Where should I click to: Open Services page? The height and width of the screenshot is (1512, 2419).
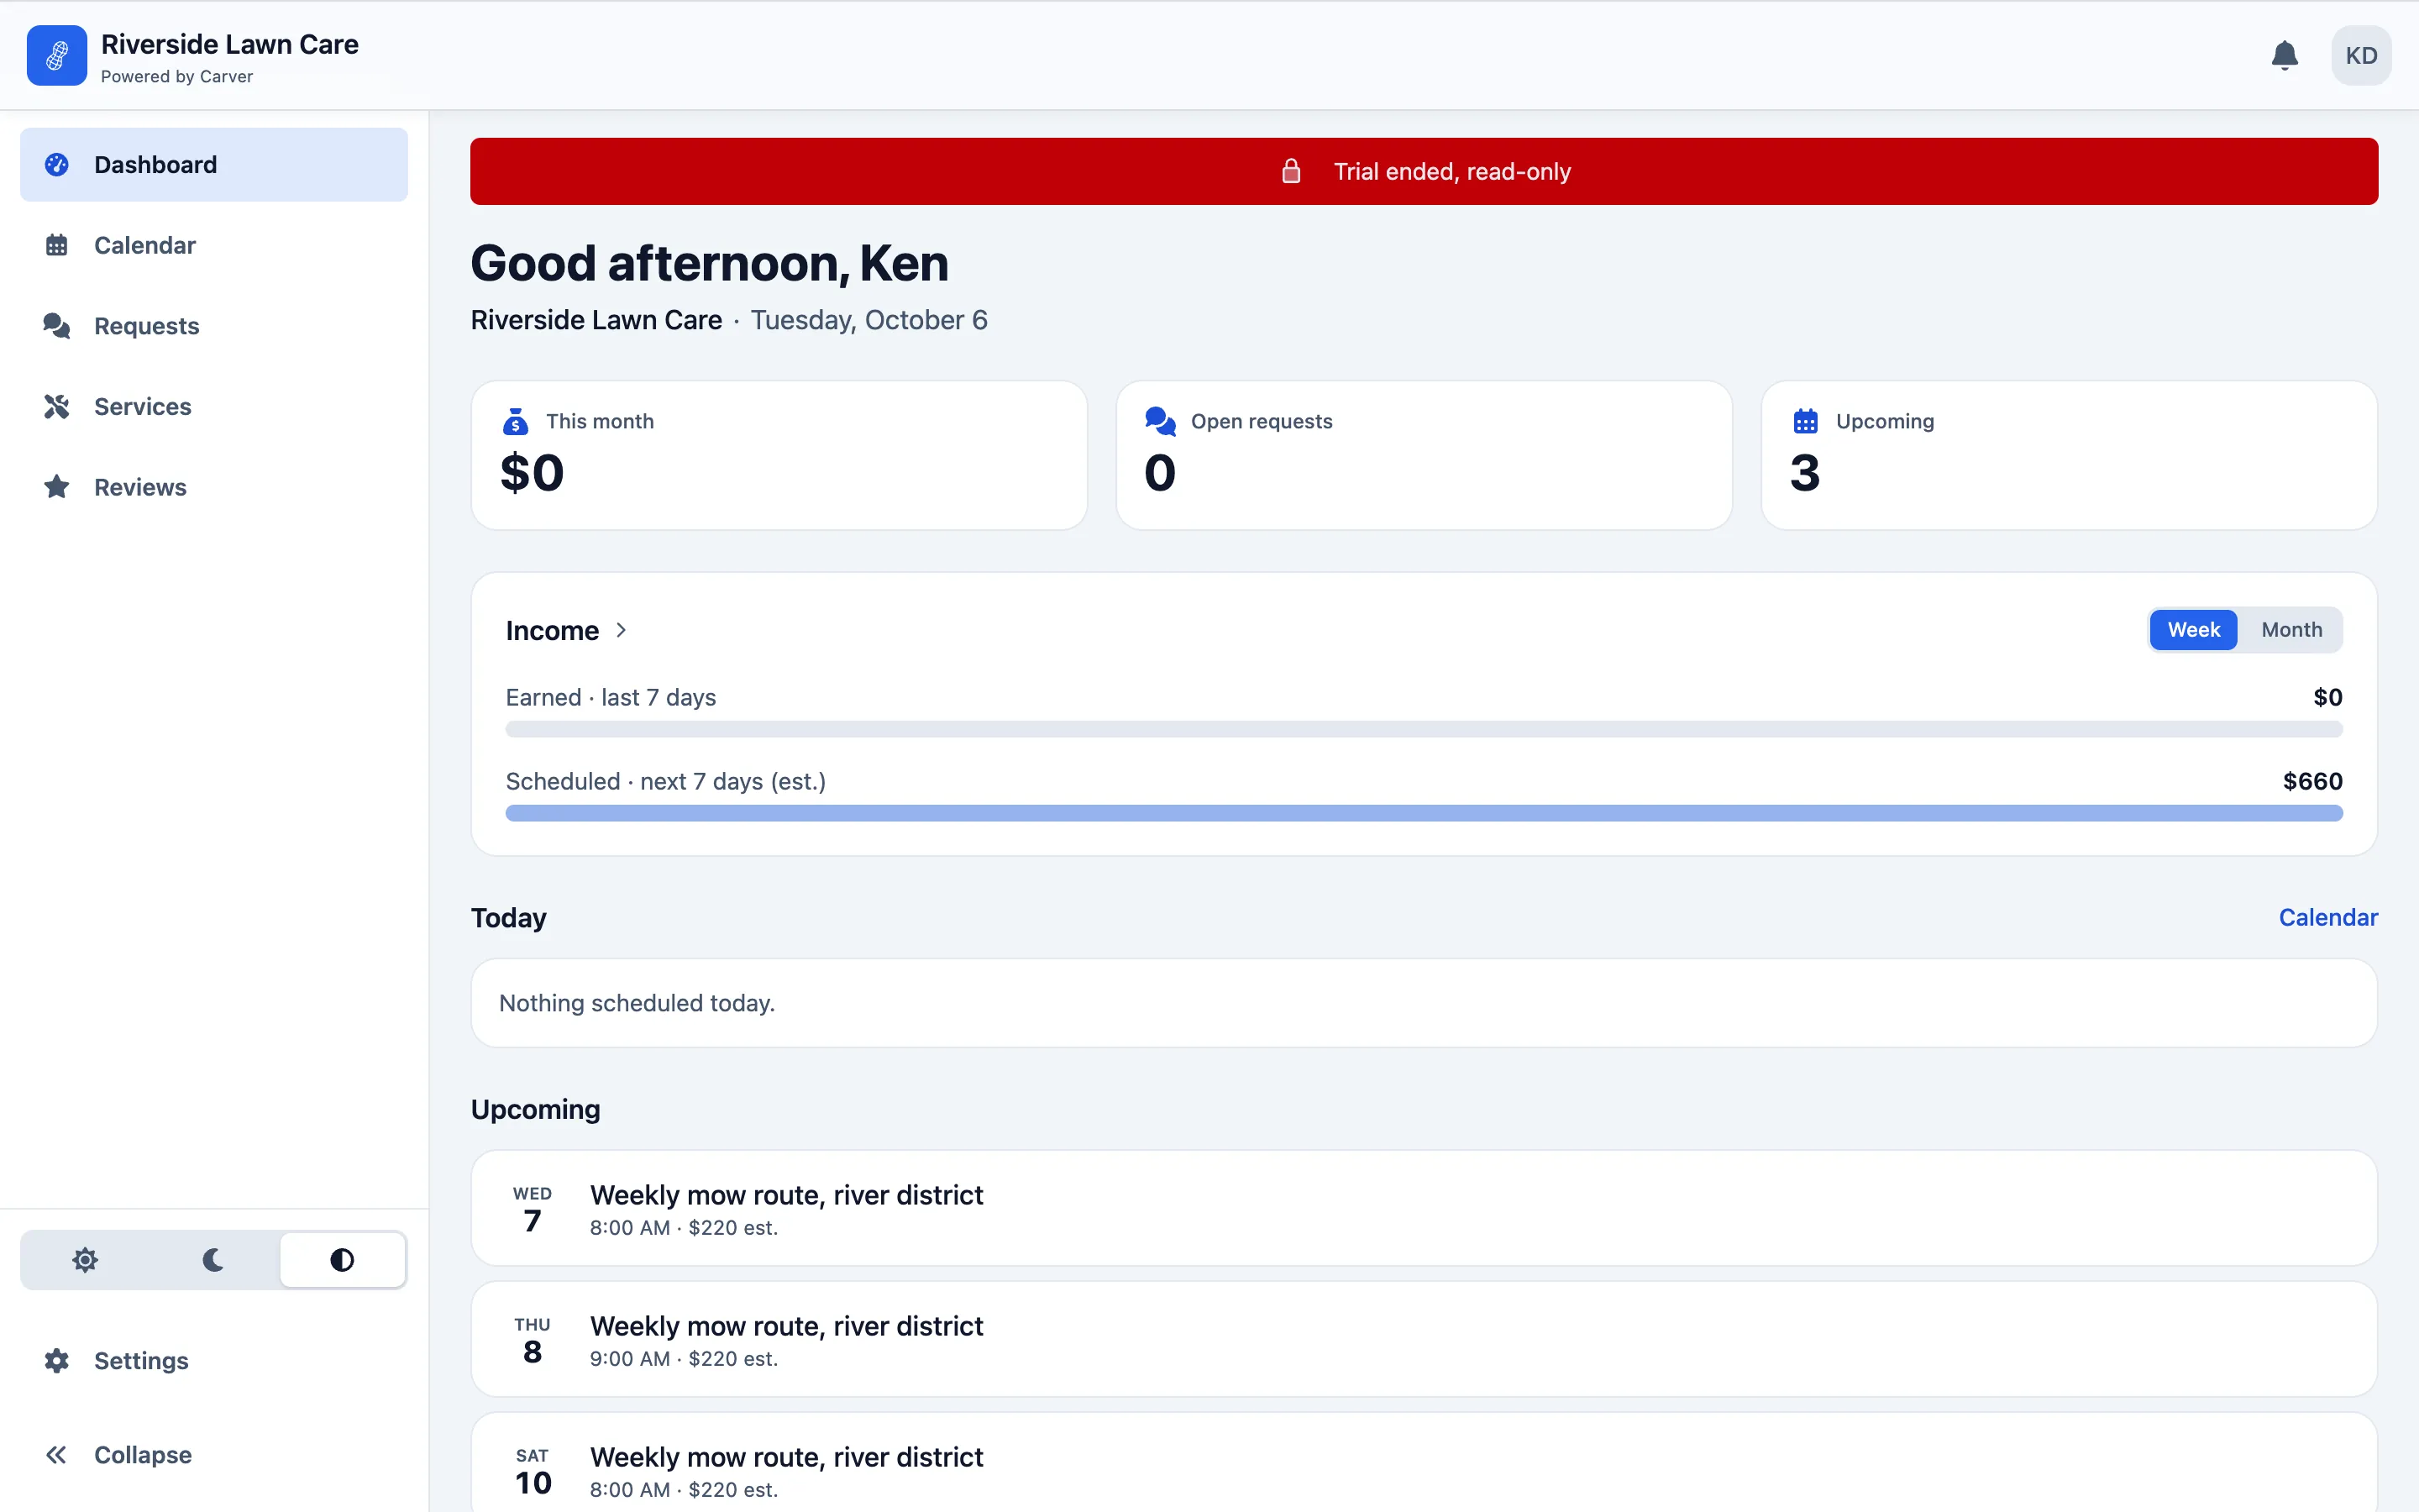214,407
